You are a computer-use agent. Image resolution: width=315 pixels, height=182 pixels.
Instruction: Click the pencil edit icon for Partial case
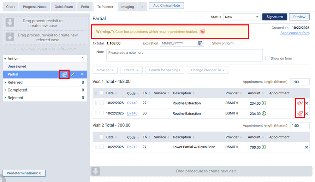point(73,74)
